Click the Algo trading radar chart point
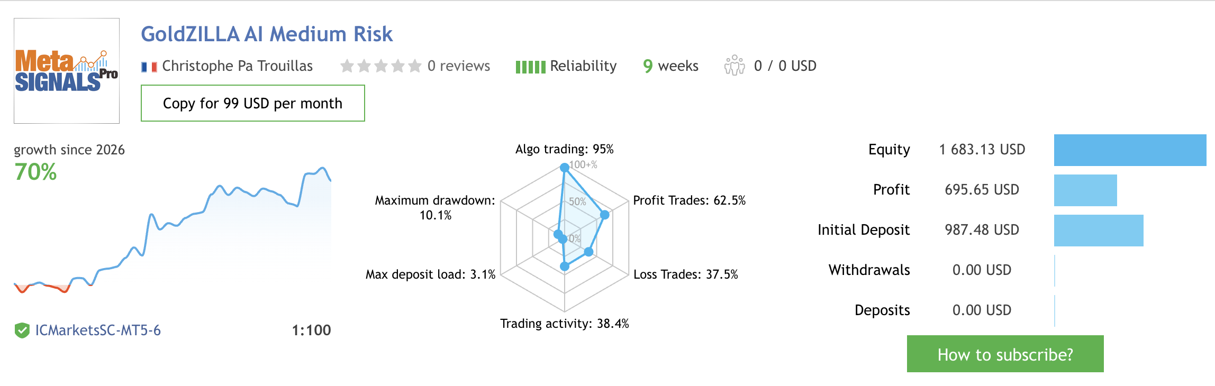The image size is (1215, 386). click(x=565, y=167)
